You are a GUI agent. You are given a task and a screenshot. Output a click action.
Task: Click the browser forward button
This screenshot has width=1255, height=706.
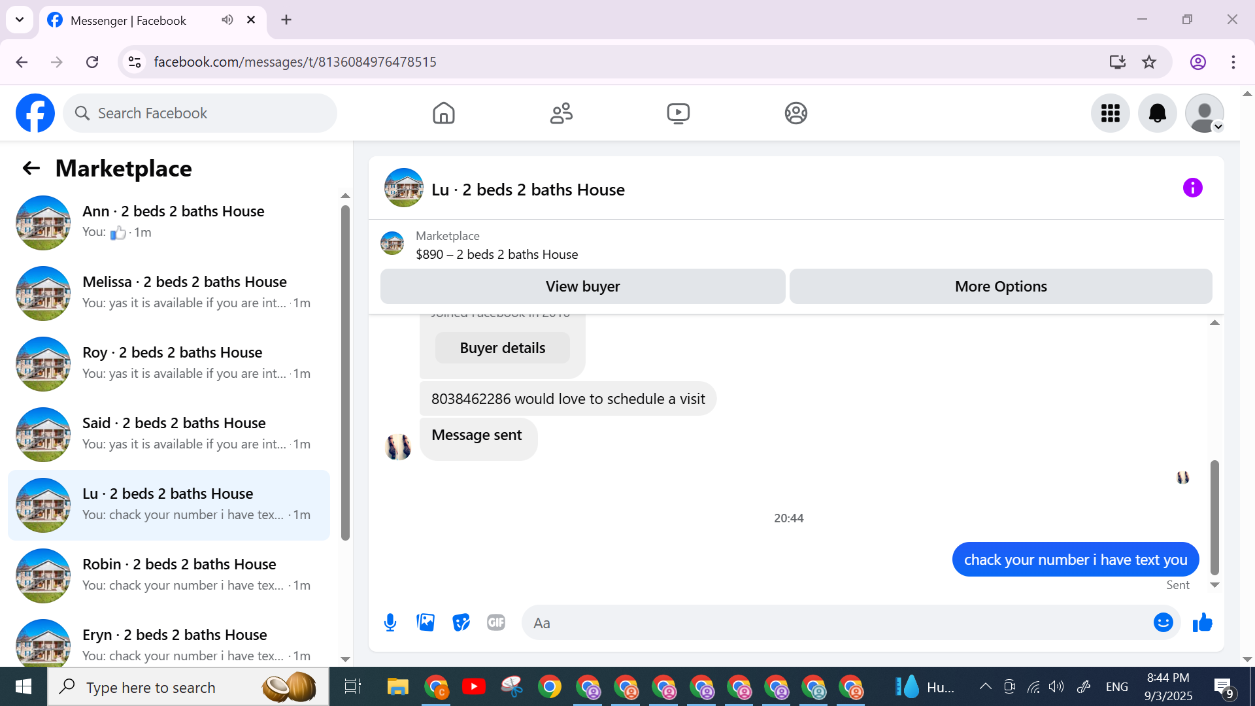57,62
